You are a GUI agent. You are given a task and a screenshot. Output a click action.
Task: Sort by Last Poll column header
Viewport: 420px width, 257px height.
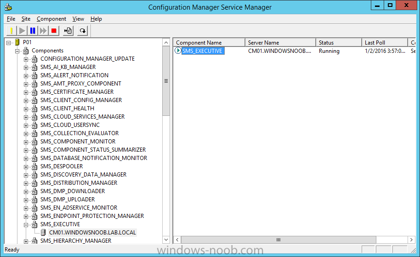[x=385, y=43]
